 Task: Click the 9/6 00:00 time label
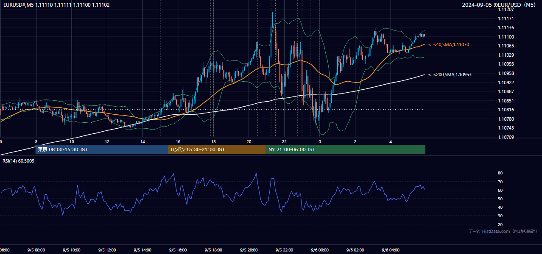320,250
